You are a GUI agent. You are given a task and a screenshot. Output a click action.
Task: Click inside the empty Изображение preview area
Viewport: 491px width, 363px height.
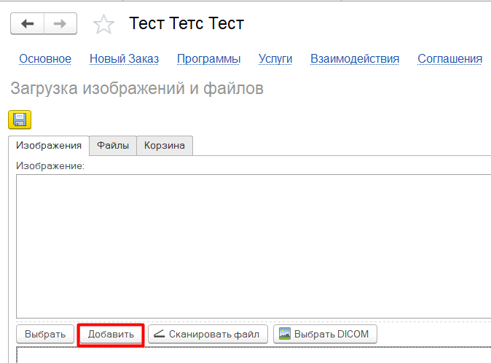tap(254, 246)
